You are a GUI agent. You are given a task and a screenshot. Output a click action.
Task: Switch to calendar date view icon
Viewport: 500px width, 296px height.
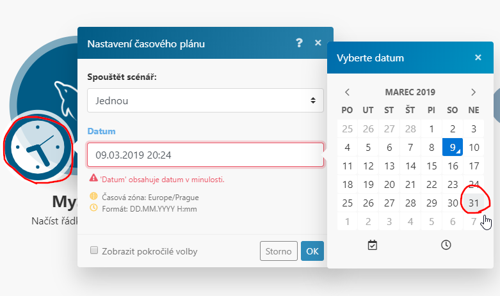[x=373, y=245]
